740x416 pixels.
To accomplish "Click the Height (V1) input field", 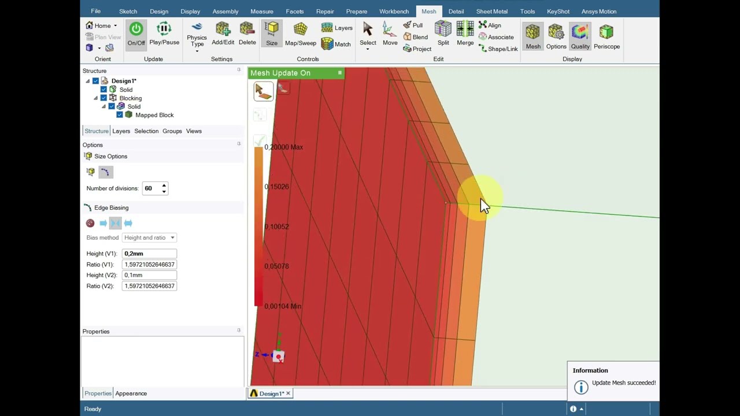I will pyautogui.click(x=149, y=254).
